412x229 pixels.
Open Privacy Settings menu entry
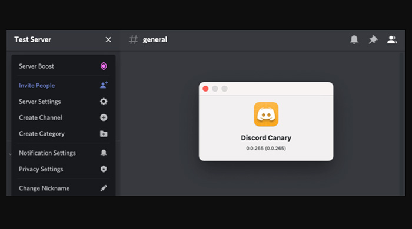point(64,169)
